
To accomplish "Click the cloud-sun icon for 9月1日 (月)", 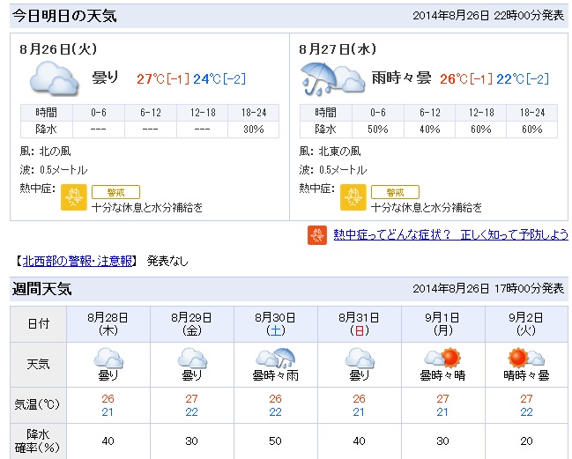I will (x=442, y=358).
